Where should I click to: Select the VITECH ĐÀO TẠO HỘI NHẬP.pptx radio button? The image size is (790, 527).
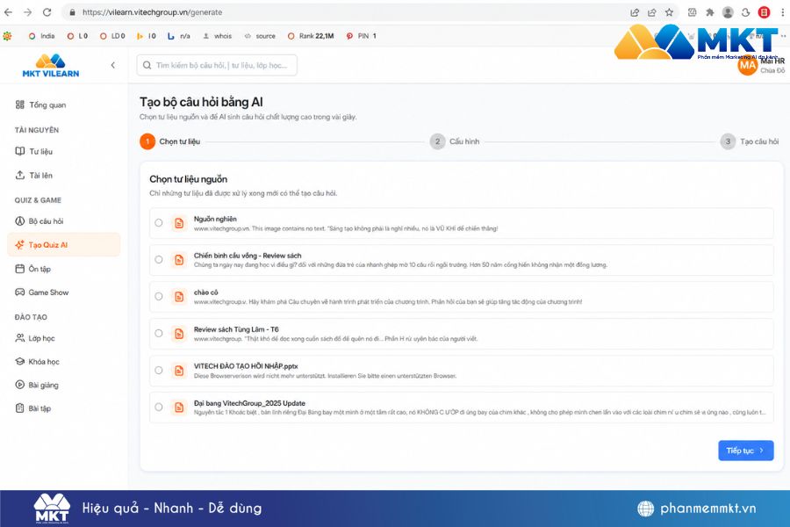pos(159,370)
